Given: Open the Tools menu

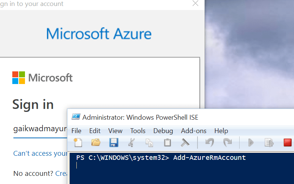Looking at the screenshot, I should tap(138, 131).
